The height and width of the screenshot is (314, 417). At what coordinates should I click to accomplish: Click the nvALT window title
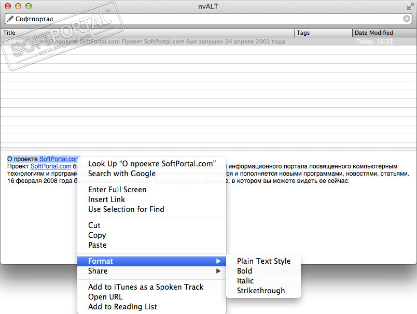click(x=208, y=6)
